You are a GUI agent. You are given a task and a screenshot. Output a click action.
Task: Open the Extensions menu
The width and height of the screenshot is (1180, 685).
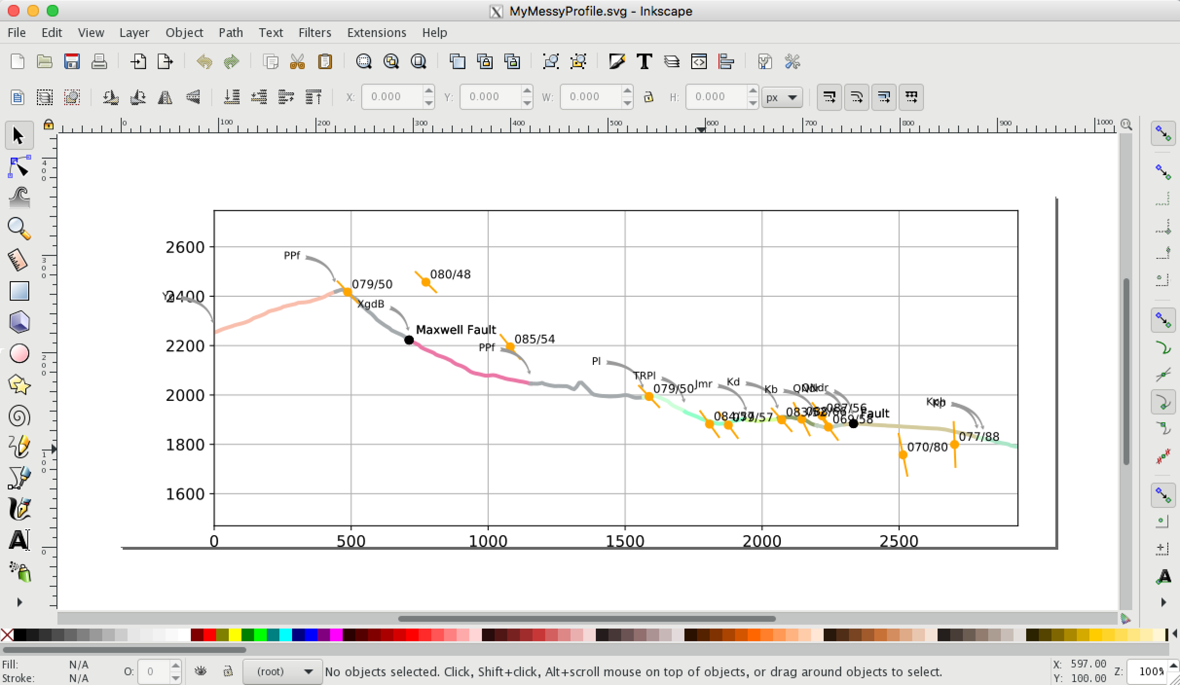[376, 33]
